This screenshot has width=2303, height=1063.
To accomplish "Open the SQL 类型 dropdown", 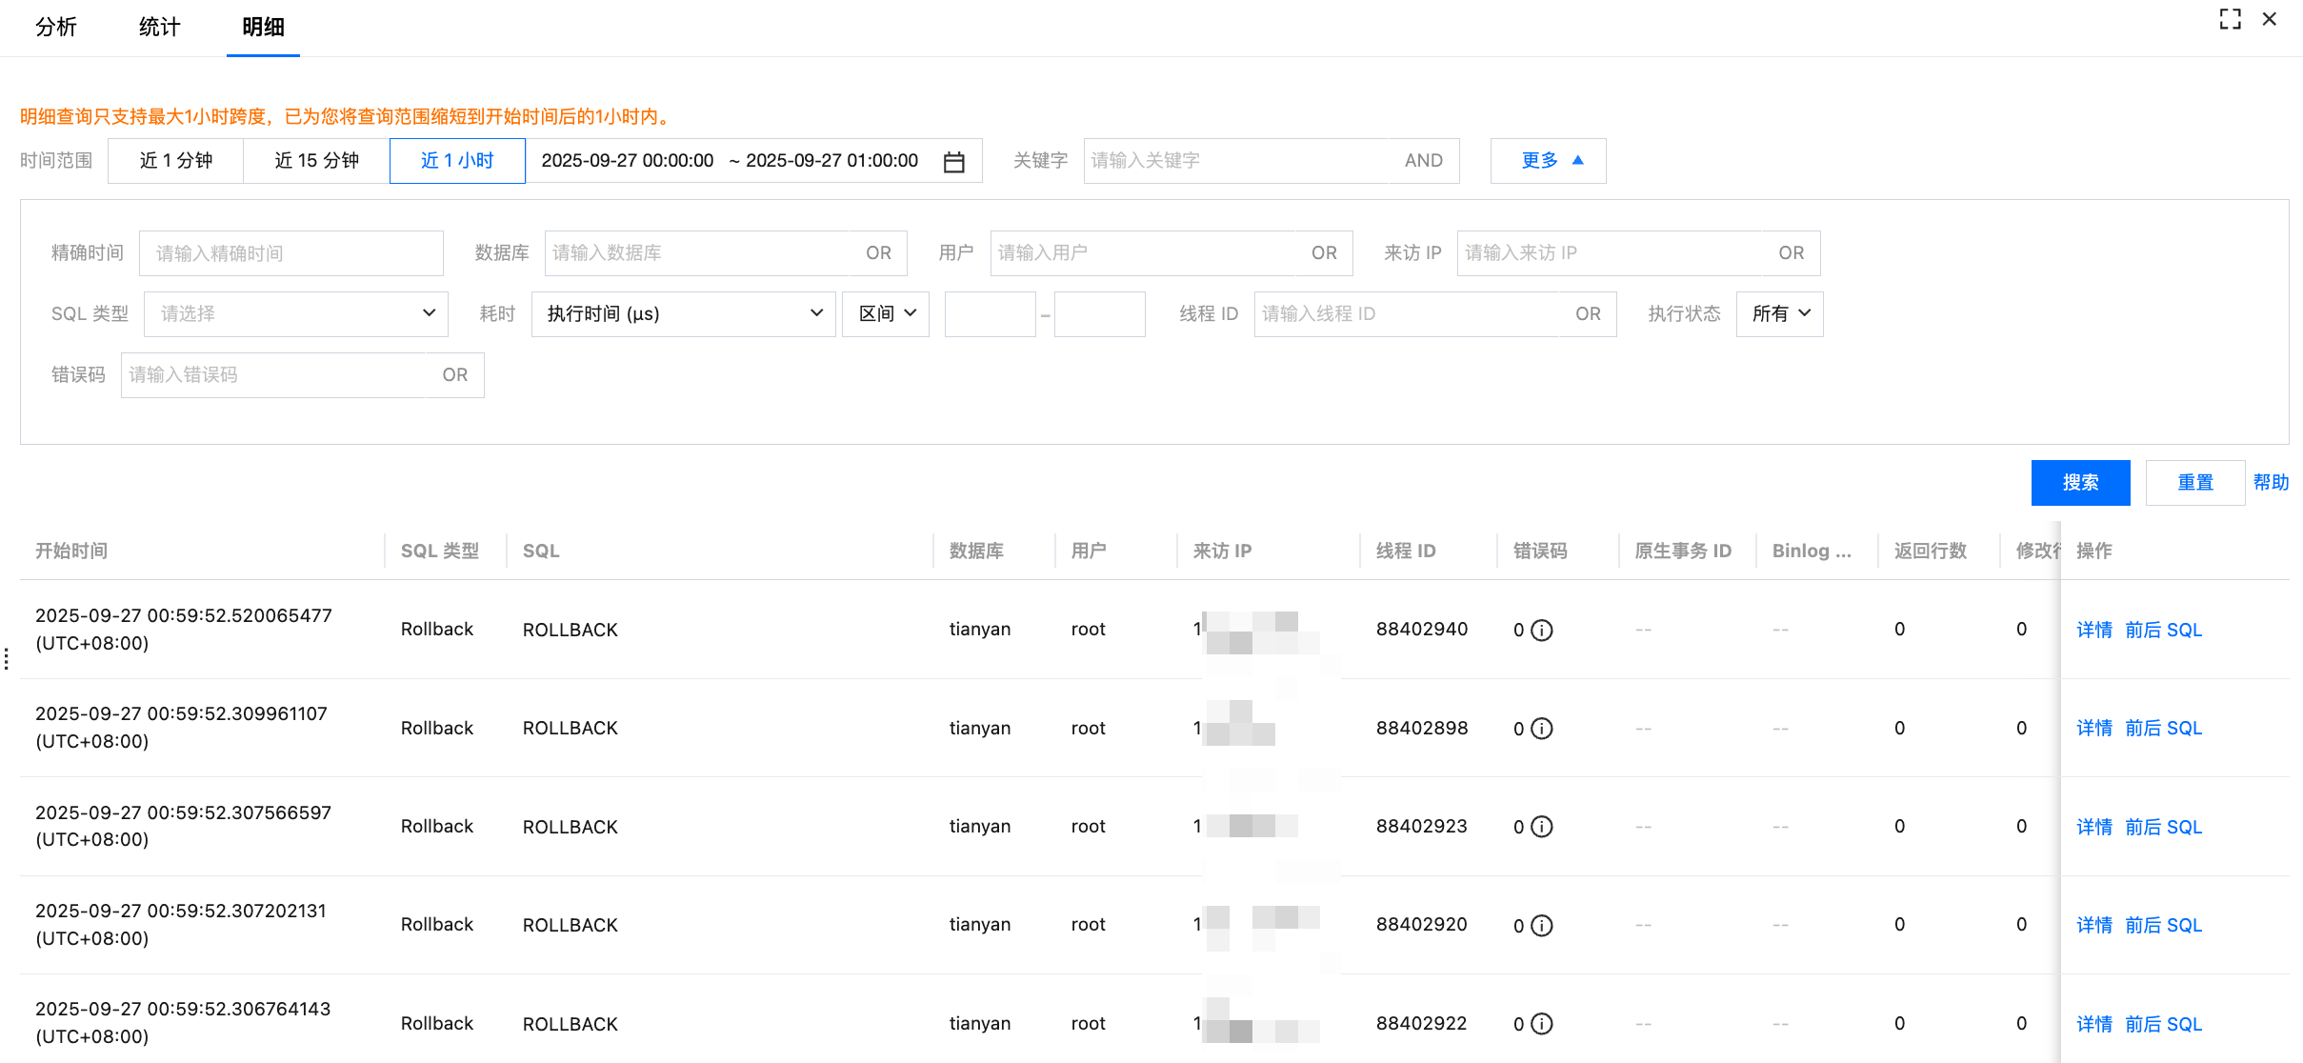I will (x=295, y=314).
